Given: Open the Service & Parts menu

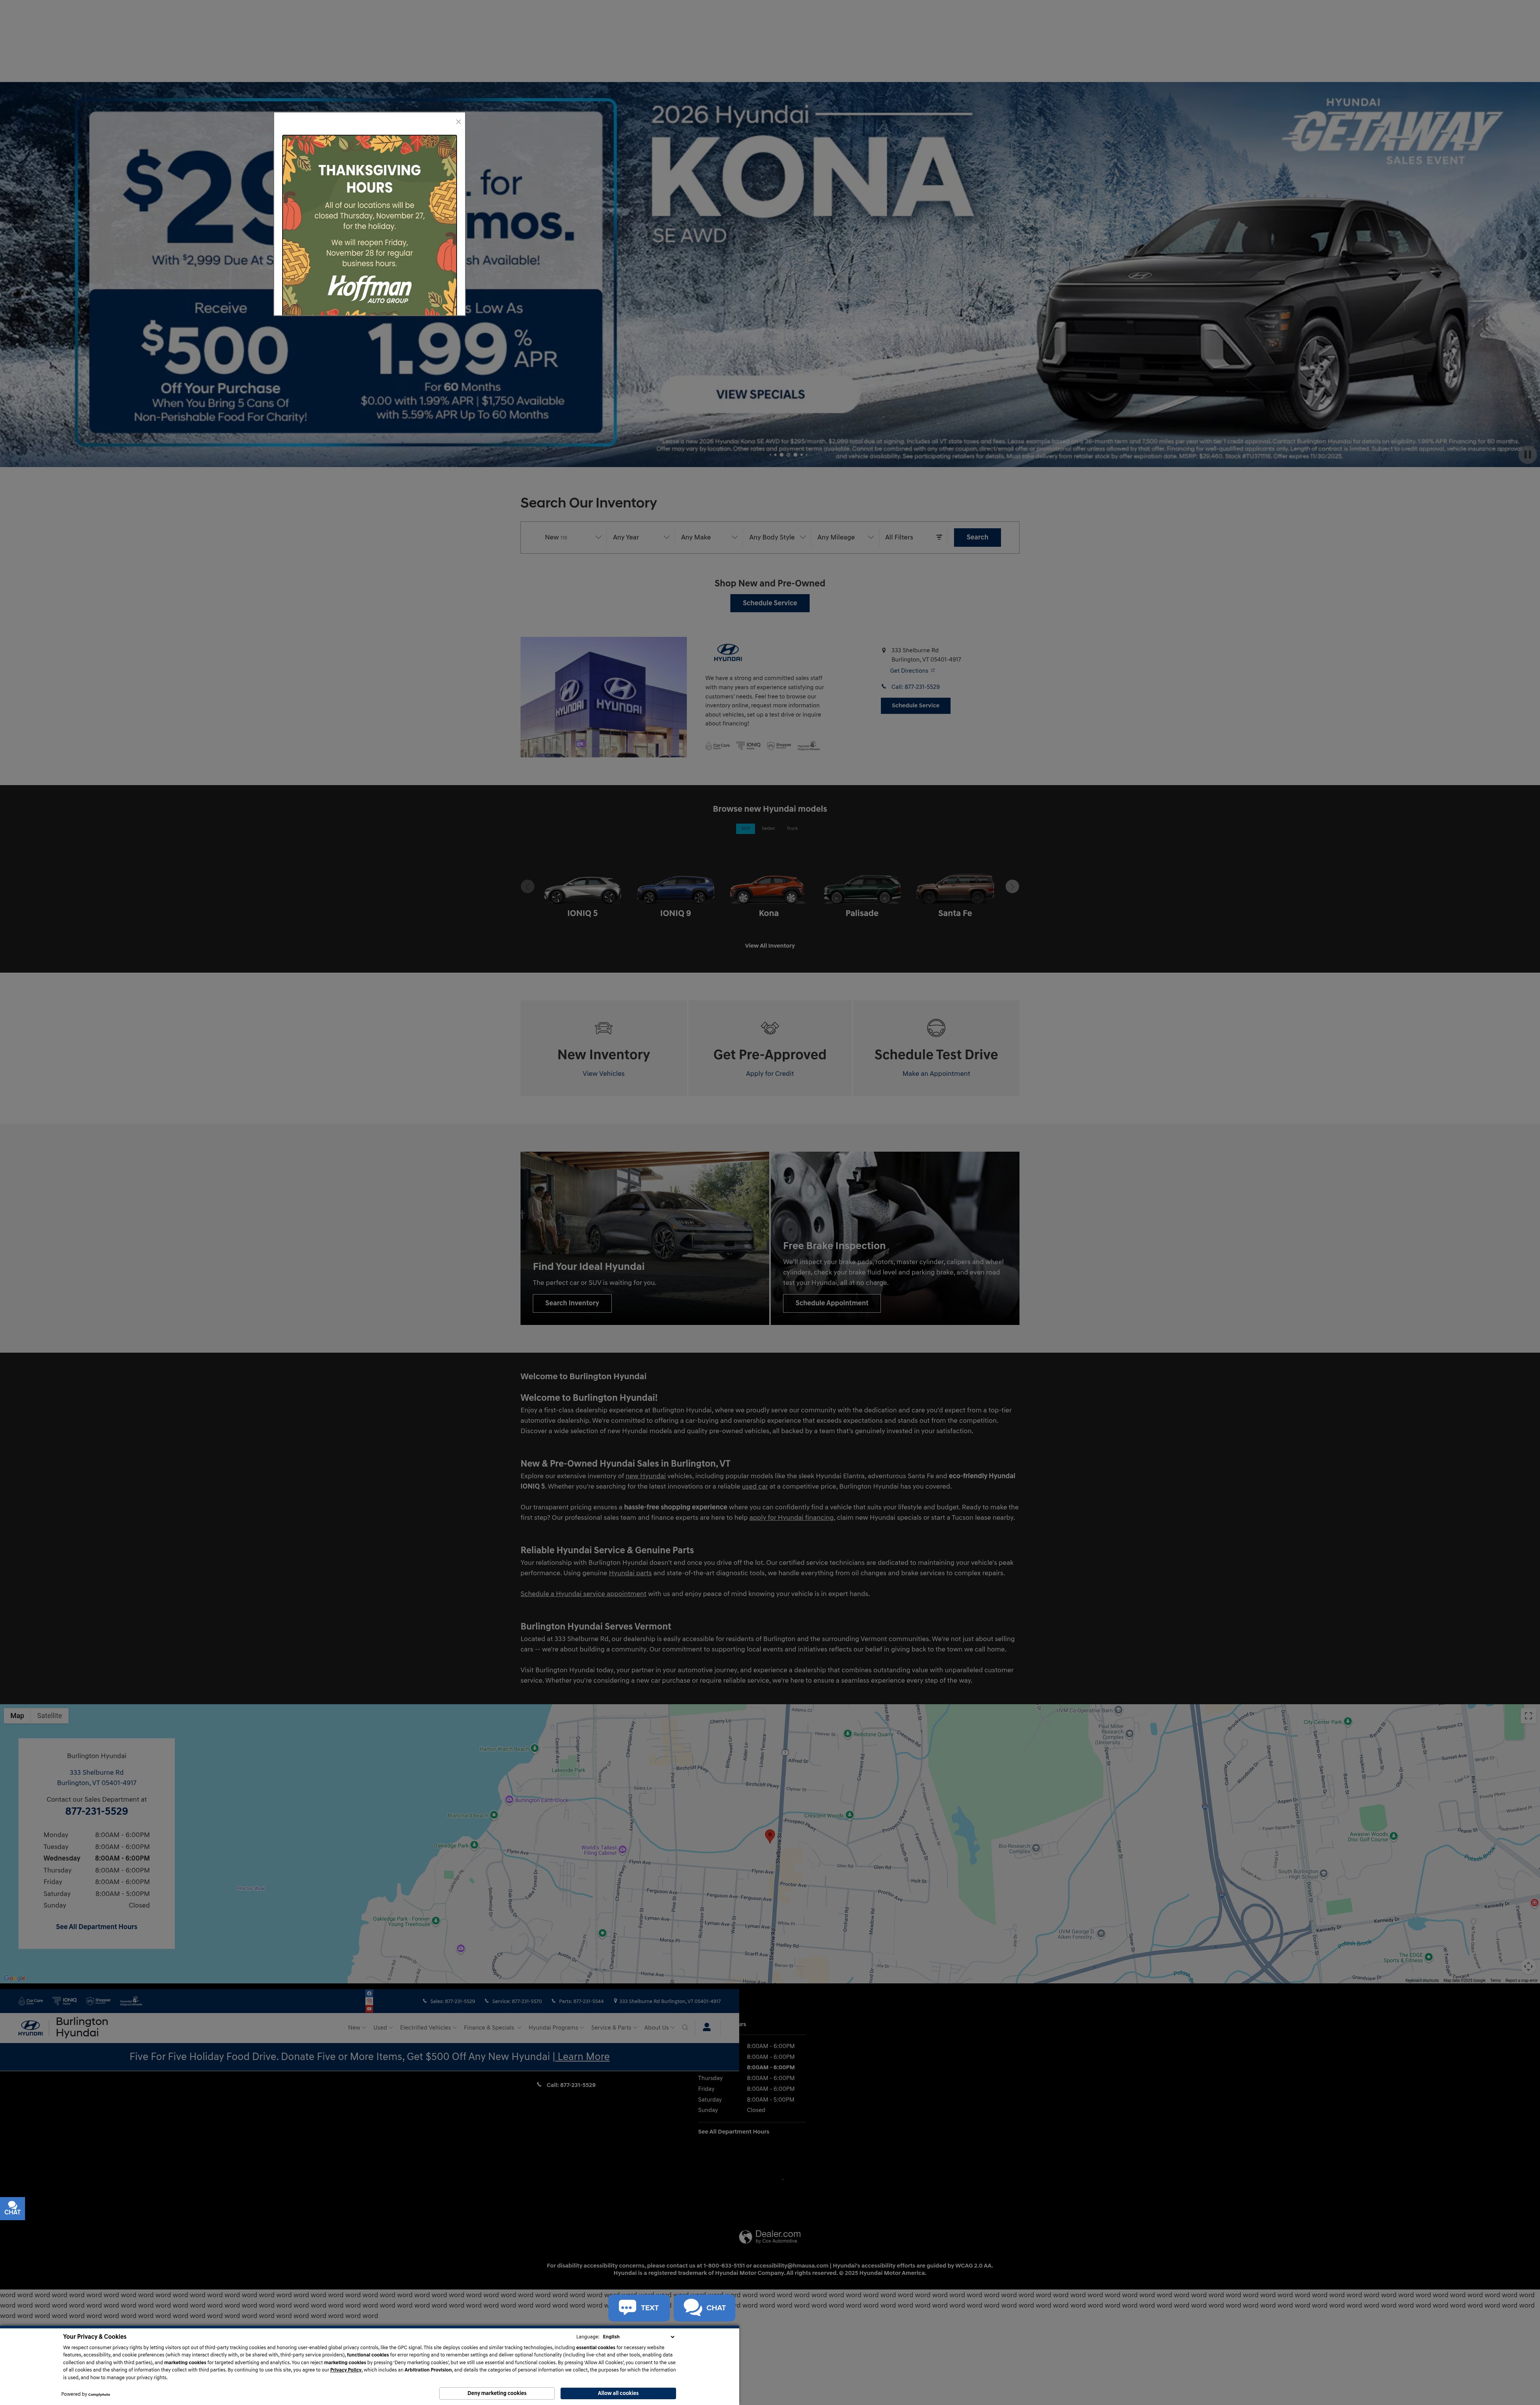Looking at the screenshot, I should click(614, 2028).
